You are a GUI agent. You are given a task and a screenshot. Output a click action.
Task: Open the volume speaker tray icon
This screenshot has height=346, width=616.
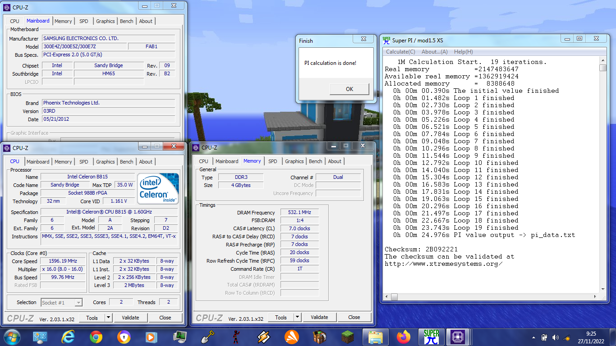pos(556,337)
